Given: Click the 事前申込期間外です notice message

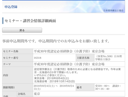Looking at the screenshot, I should 56,41.
